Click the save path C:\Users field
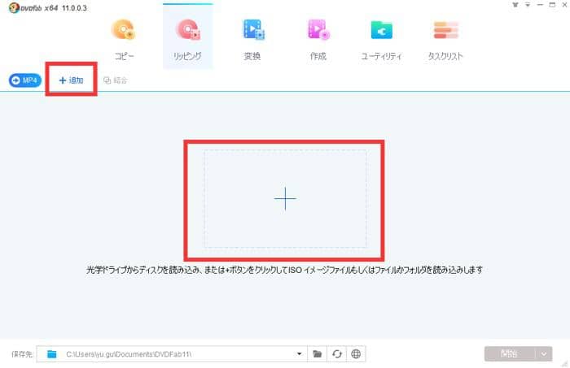This screenshot has height=368, width=570. [x=175, y=354]
